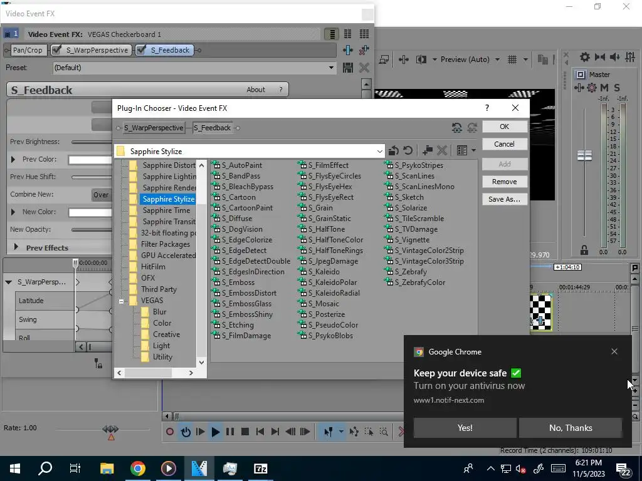Open Windows Start menu

[x=15, y=468]
